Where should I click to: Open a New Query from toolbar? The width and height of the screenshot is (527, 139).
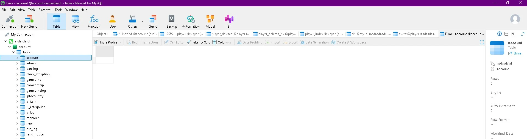pyautogui.click(x=29, y=22)
